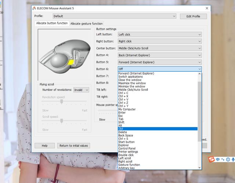Collapse the Button 6 dropdown showing Off
235x183 pixels.
(160, 69)
